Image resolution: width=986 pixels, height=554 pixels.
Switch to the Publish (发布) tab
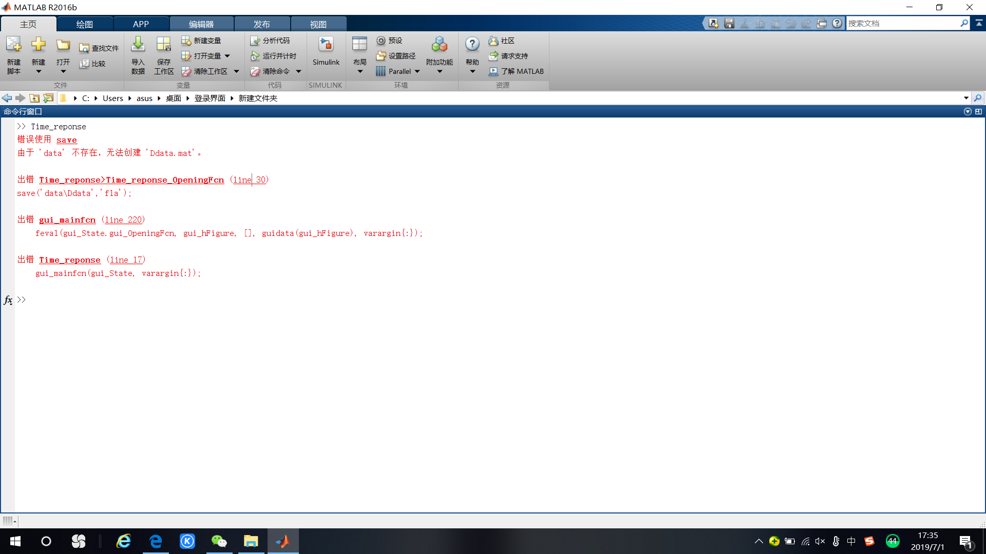pos(262,24)
